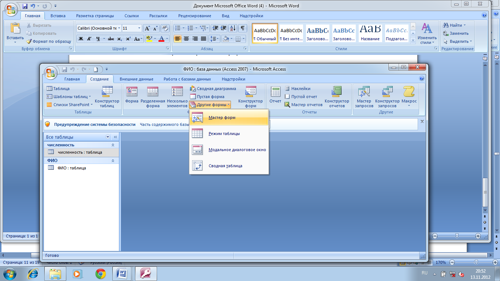Toggle paragraph marks display in Word

pos(243,28)
